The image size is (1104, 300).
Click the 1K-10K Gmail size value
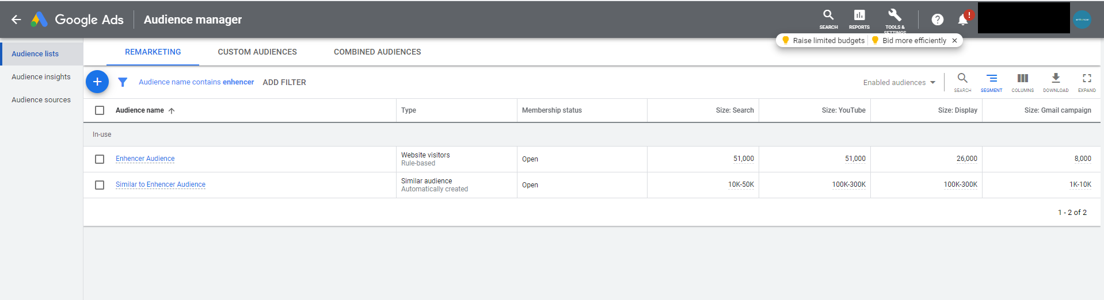[x=1080, y=184]
